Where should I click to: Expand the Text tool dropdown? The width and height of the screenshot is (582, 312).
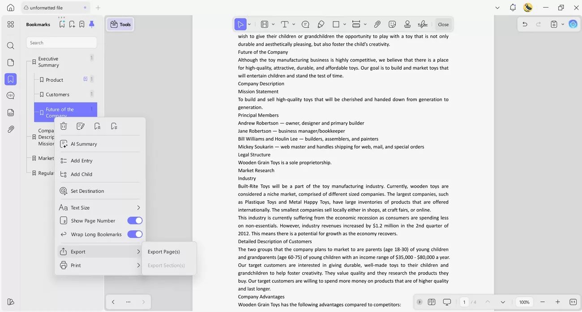pyautogui.click(x=294, y=24)
